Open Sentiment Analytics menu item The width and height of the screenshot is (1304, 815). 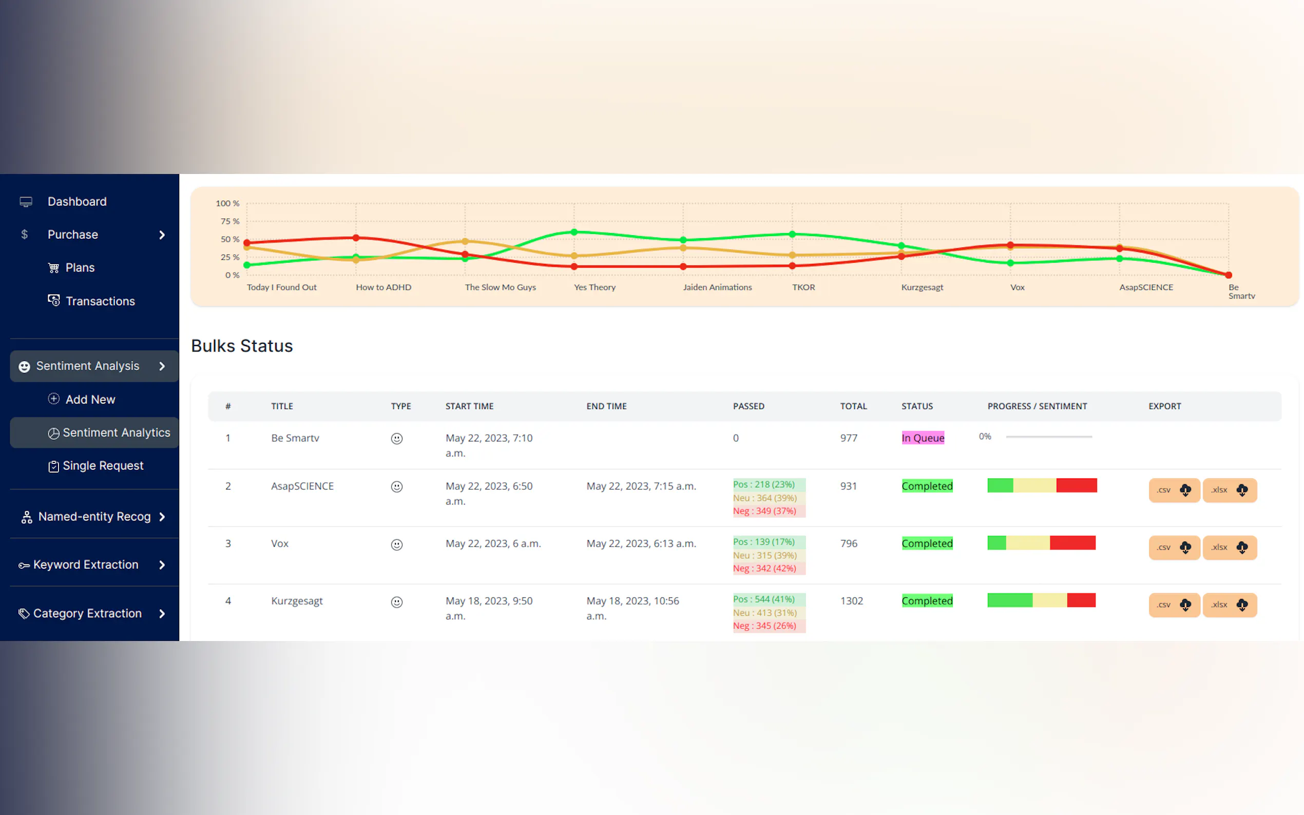coord(116,432)
